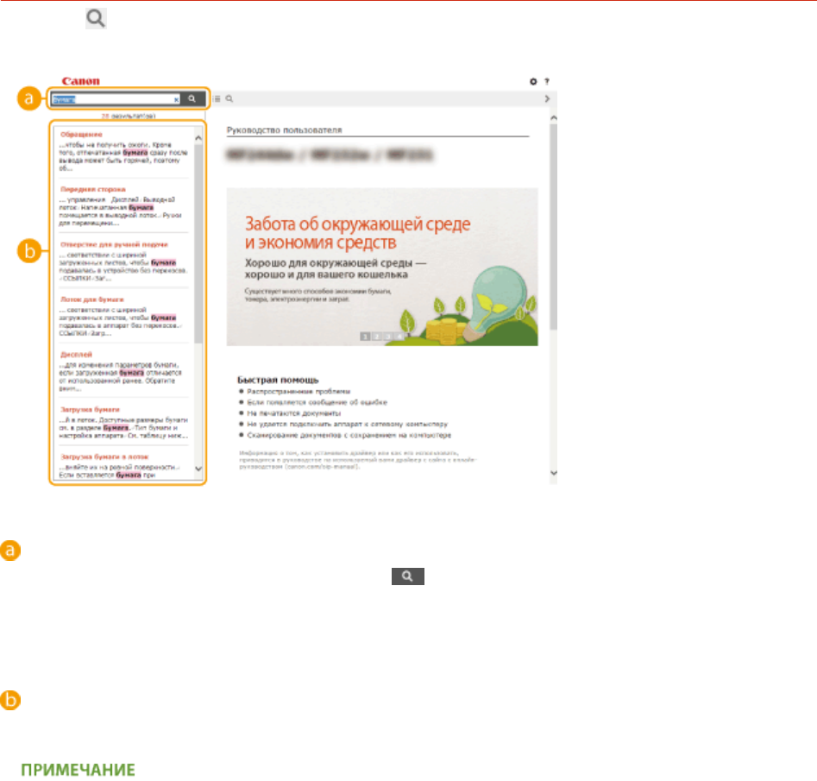Click the results list scrollbar thumb
This screenshot has width=817, height=781.
[198, 244]
